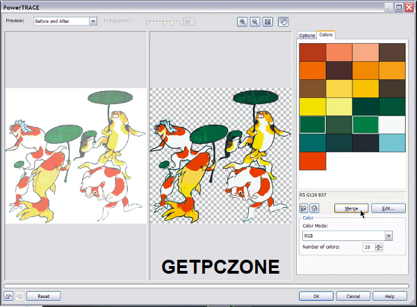Open the Preview mode dropdown
Image resolution: width=417 pixels, height=307 pixels.
tap(93, 21)
